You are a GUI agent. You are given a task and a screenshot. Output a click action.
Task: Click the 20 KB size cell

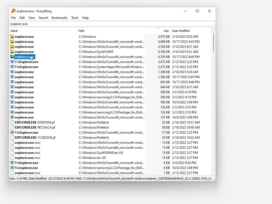[166, 137]
